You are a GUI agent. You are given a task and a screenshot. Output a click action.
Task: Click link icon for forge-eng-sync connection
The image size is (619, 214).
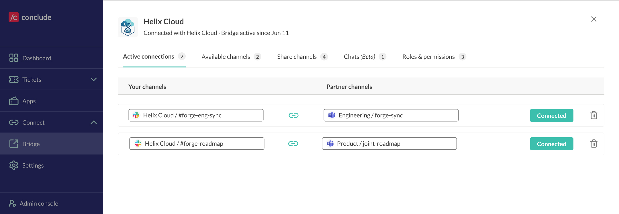[x=293, y=115]
